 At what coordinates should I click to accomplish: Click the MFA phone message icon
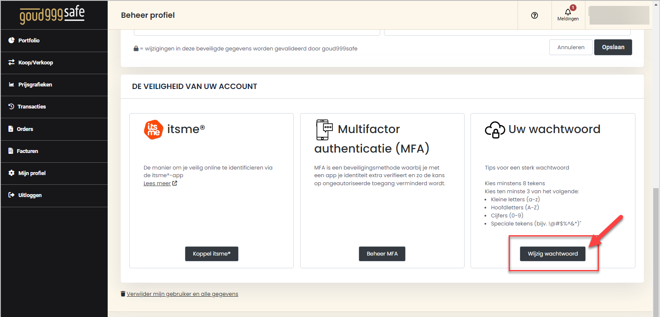point(325,129)
